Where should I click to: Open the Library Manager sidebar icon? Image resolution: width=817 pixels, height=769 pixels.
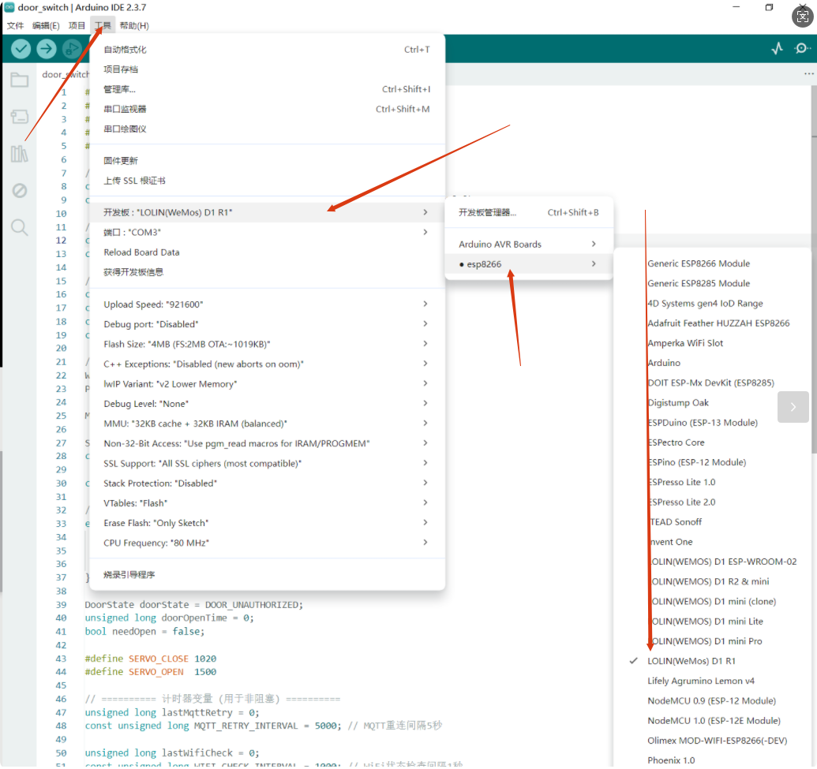19,154
